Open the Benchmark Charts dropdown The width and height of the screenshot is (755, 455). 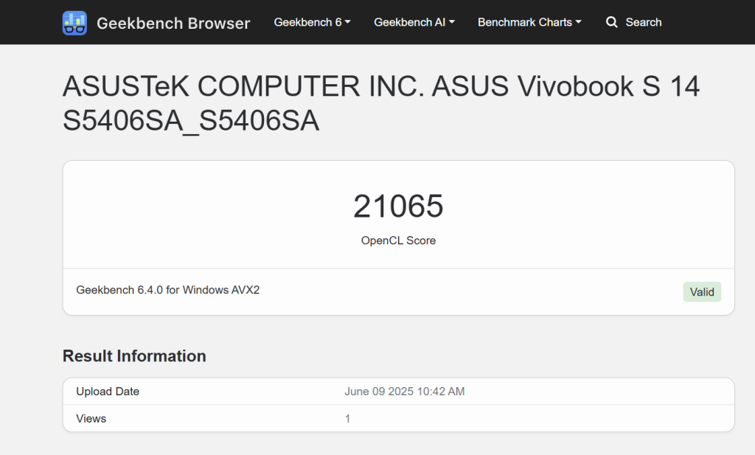(529, 22)
